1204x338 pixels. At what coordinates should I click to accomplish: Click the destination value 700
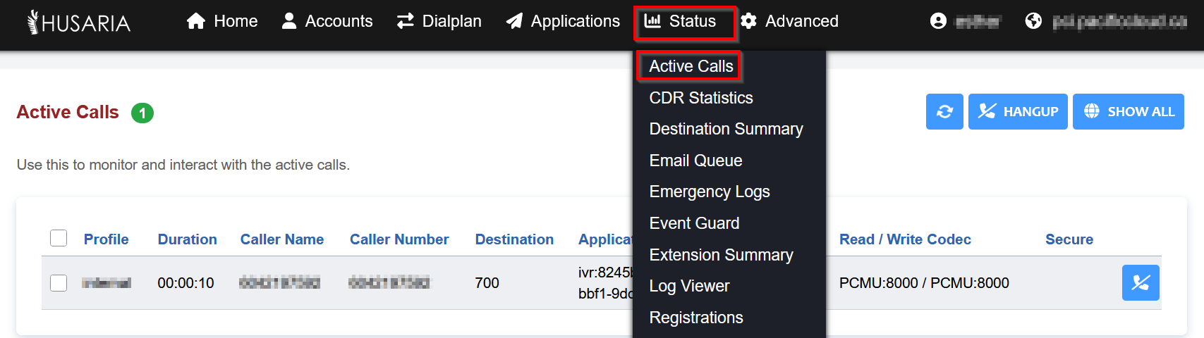coord(487,283)
